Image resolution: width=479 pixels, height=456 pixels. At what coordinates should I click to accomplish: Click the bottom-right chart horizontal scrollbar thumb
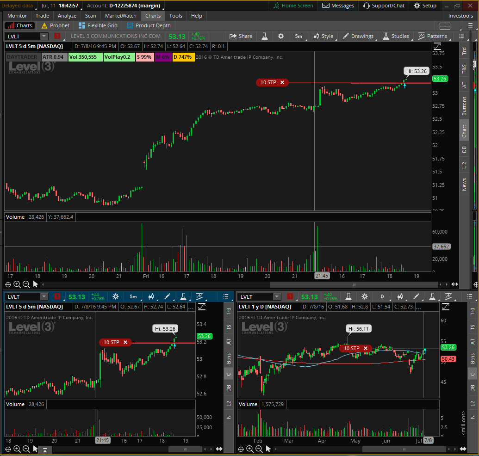pyautogui.click(x=404, y=449)
